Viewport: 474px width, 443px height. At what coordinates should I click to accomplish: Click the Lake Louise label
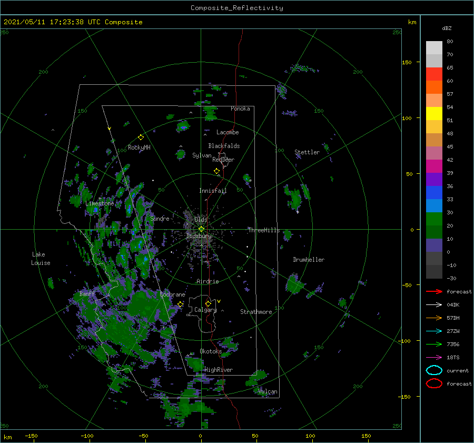tap(41, 259)
